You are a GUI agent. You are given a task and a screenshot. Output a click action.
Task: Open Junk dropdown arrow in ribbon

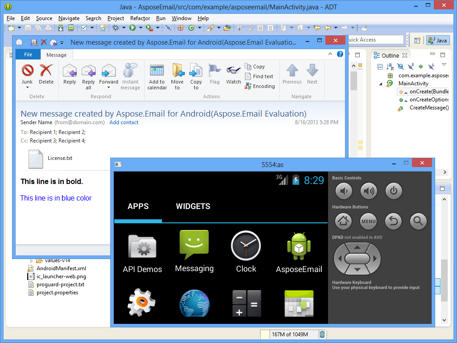pos(27,88)
